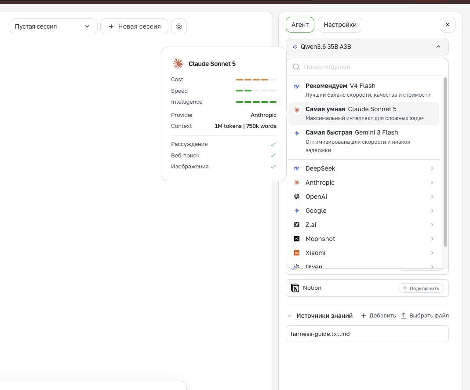Click the Claude Sonnet 5 card title
Image resolution: width=470 pixels, height=390 pixels.
(212, 64)
